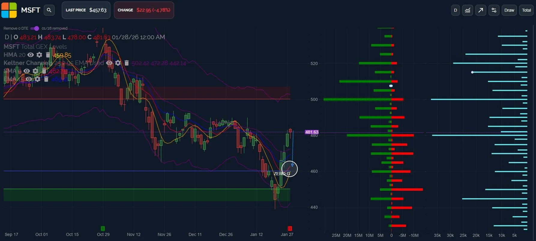Click the 520 price axis label

tap(314, 63)
